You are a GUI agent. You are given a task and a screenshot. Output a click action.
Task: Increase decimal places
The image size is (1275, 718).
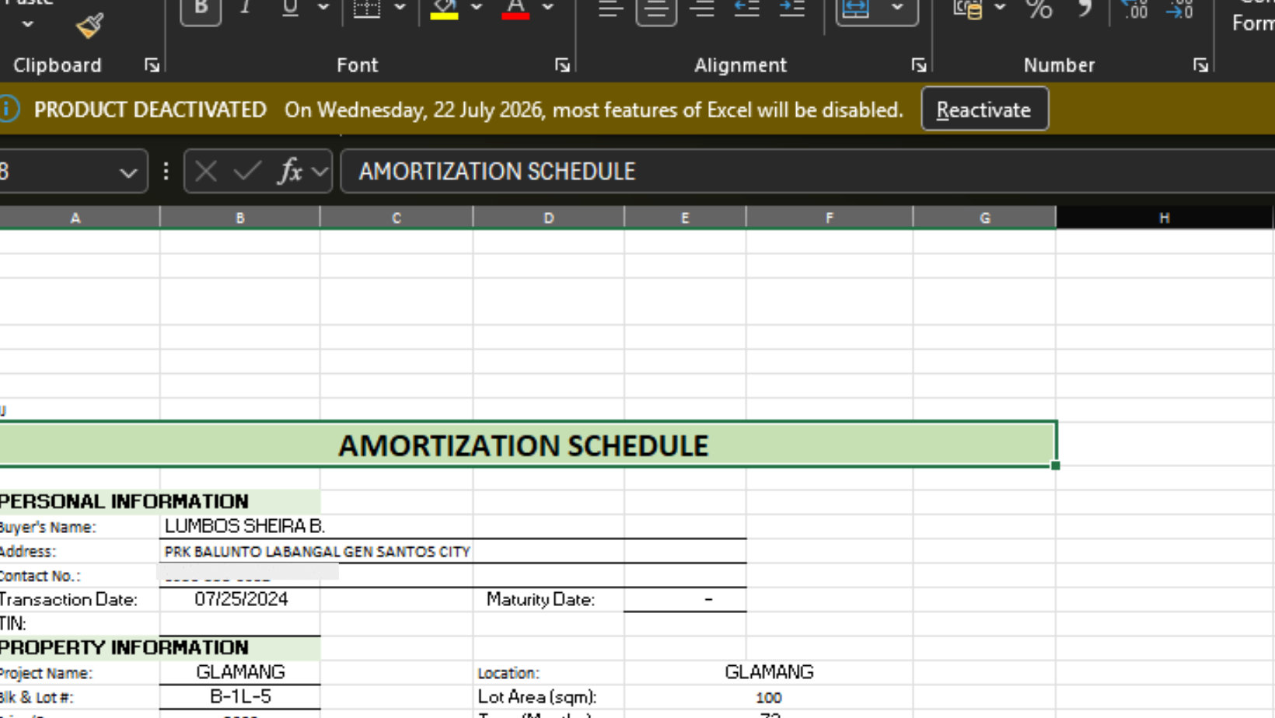coord(1135,9)
